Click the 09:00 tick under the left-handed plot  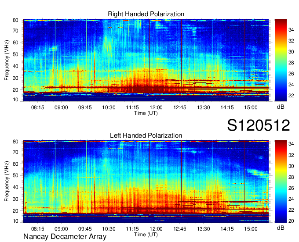click(x=61, y=229)
